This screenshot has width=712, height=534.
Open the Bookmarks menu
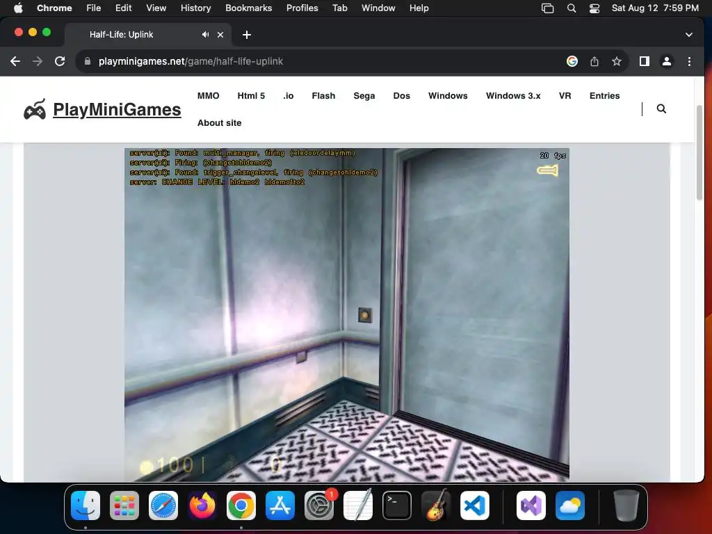coord(248,8)
